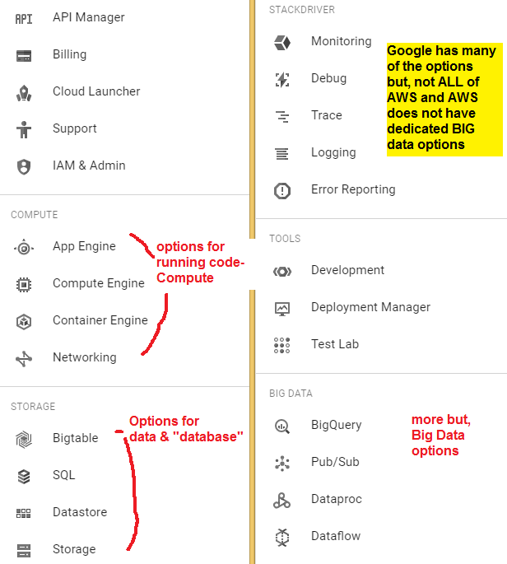Image resolution: width=507 pixels, height=564 pixels.
Task: Click the Cloud Launcher rocket icon
Action: [24, 92]
